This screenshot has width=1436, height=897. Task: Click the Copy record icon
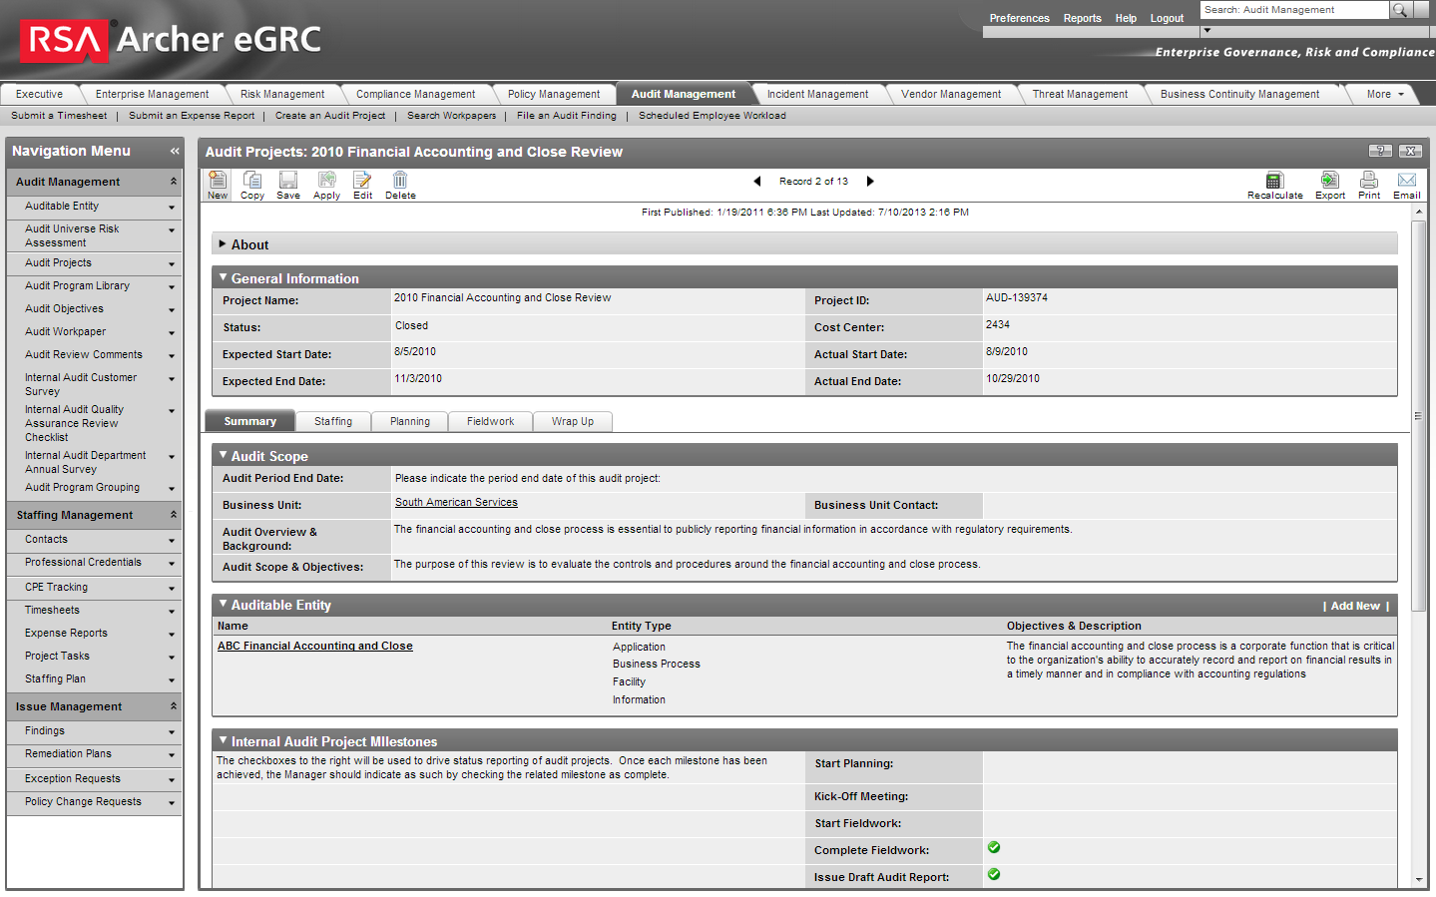tap(252, 180)
